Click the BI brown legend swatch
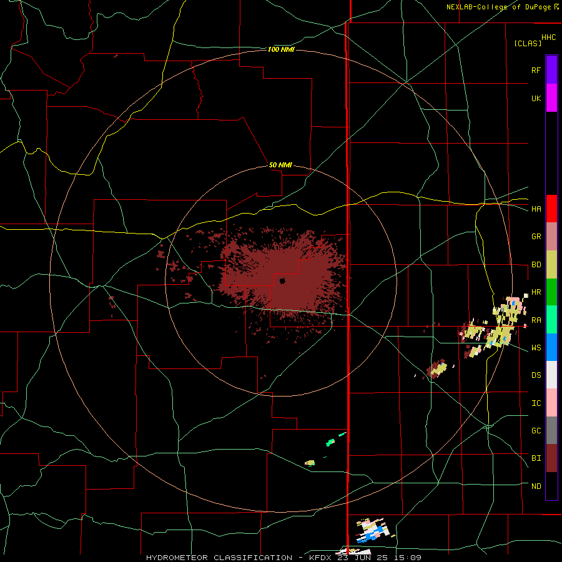The width and height of the screenshot is (562, 562). 551,458
